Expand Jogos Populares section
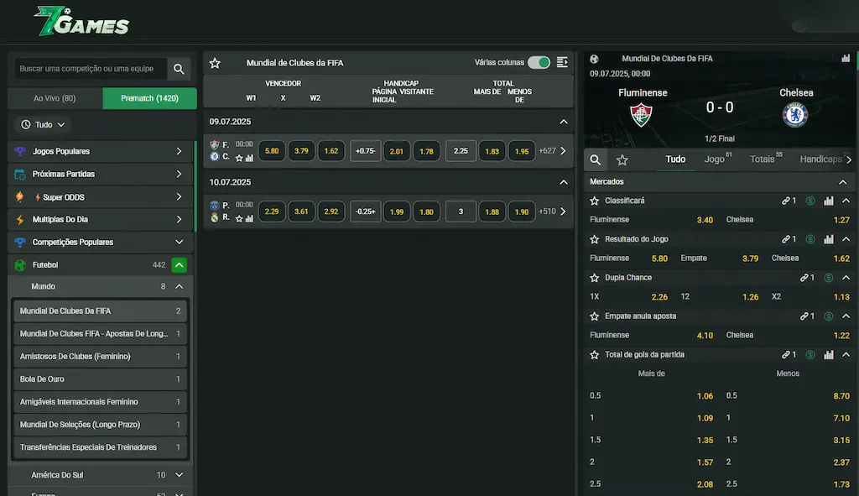 [x=102, y=151]
